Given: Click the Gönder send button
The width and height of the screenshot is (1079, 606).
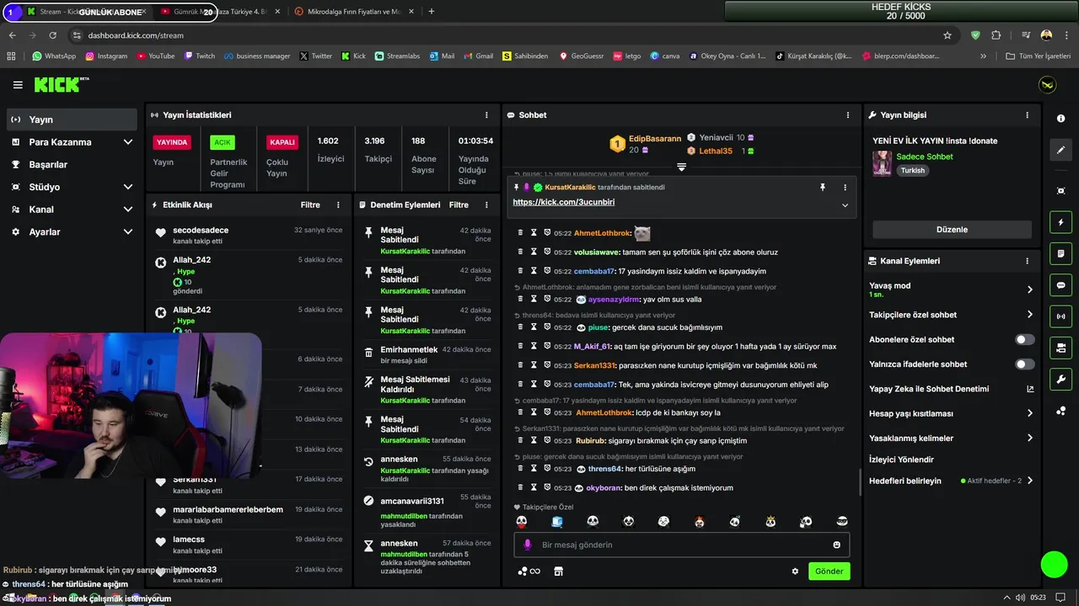Looking at the screenshot, I should pyautogui.click(x=829, y=571).
